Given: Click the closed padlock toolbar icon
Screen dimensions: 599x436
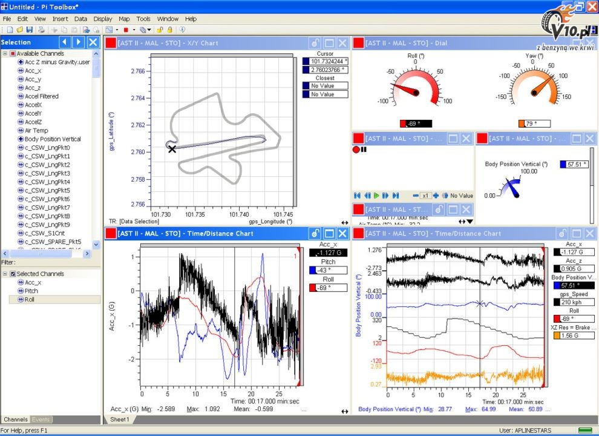Looking at the screenshot, I should (169, 30).
